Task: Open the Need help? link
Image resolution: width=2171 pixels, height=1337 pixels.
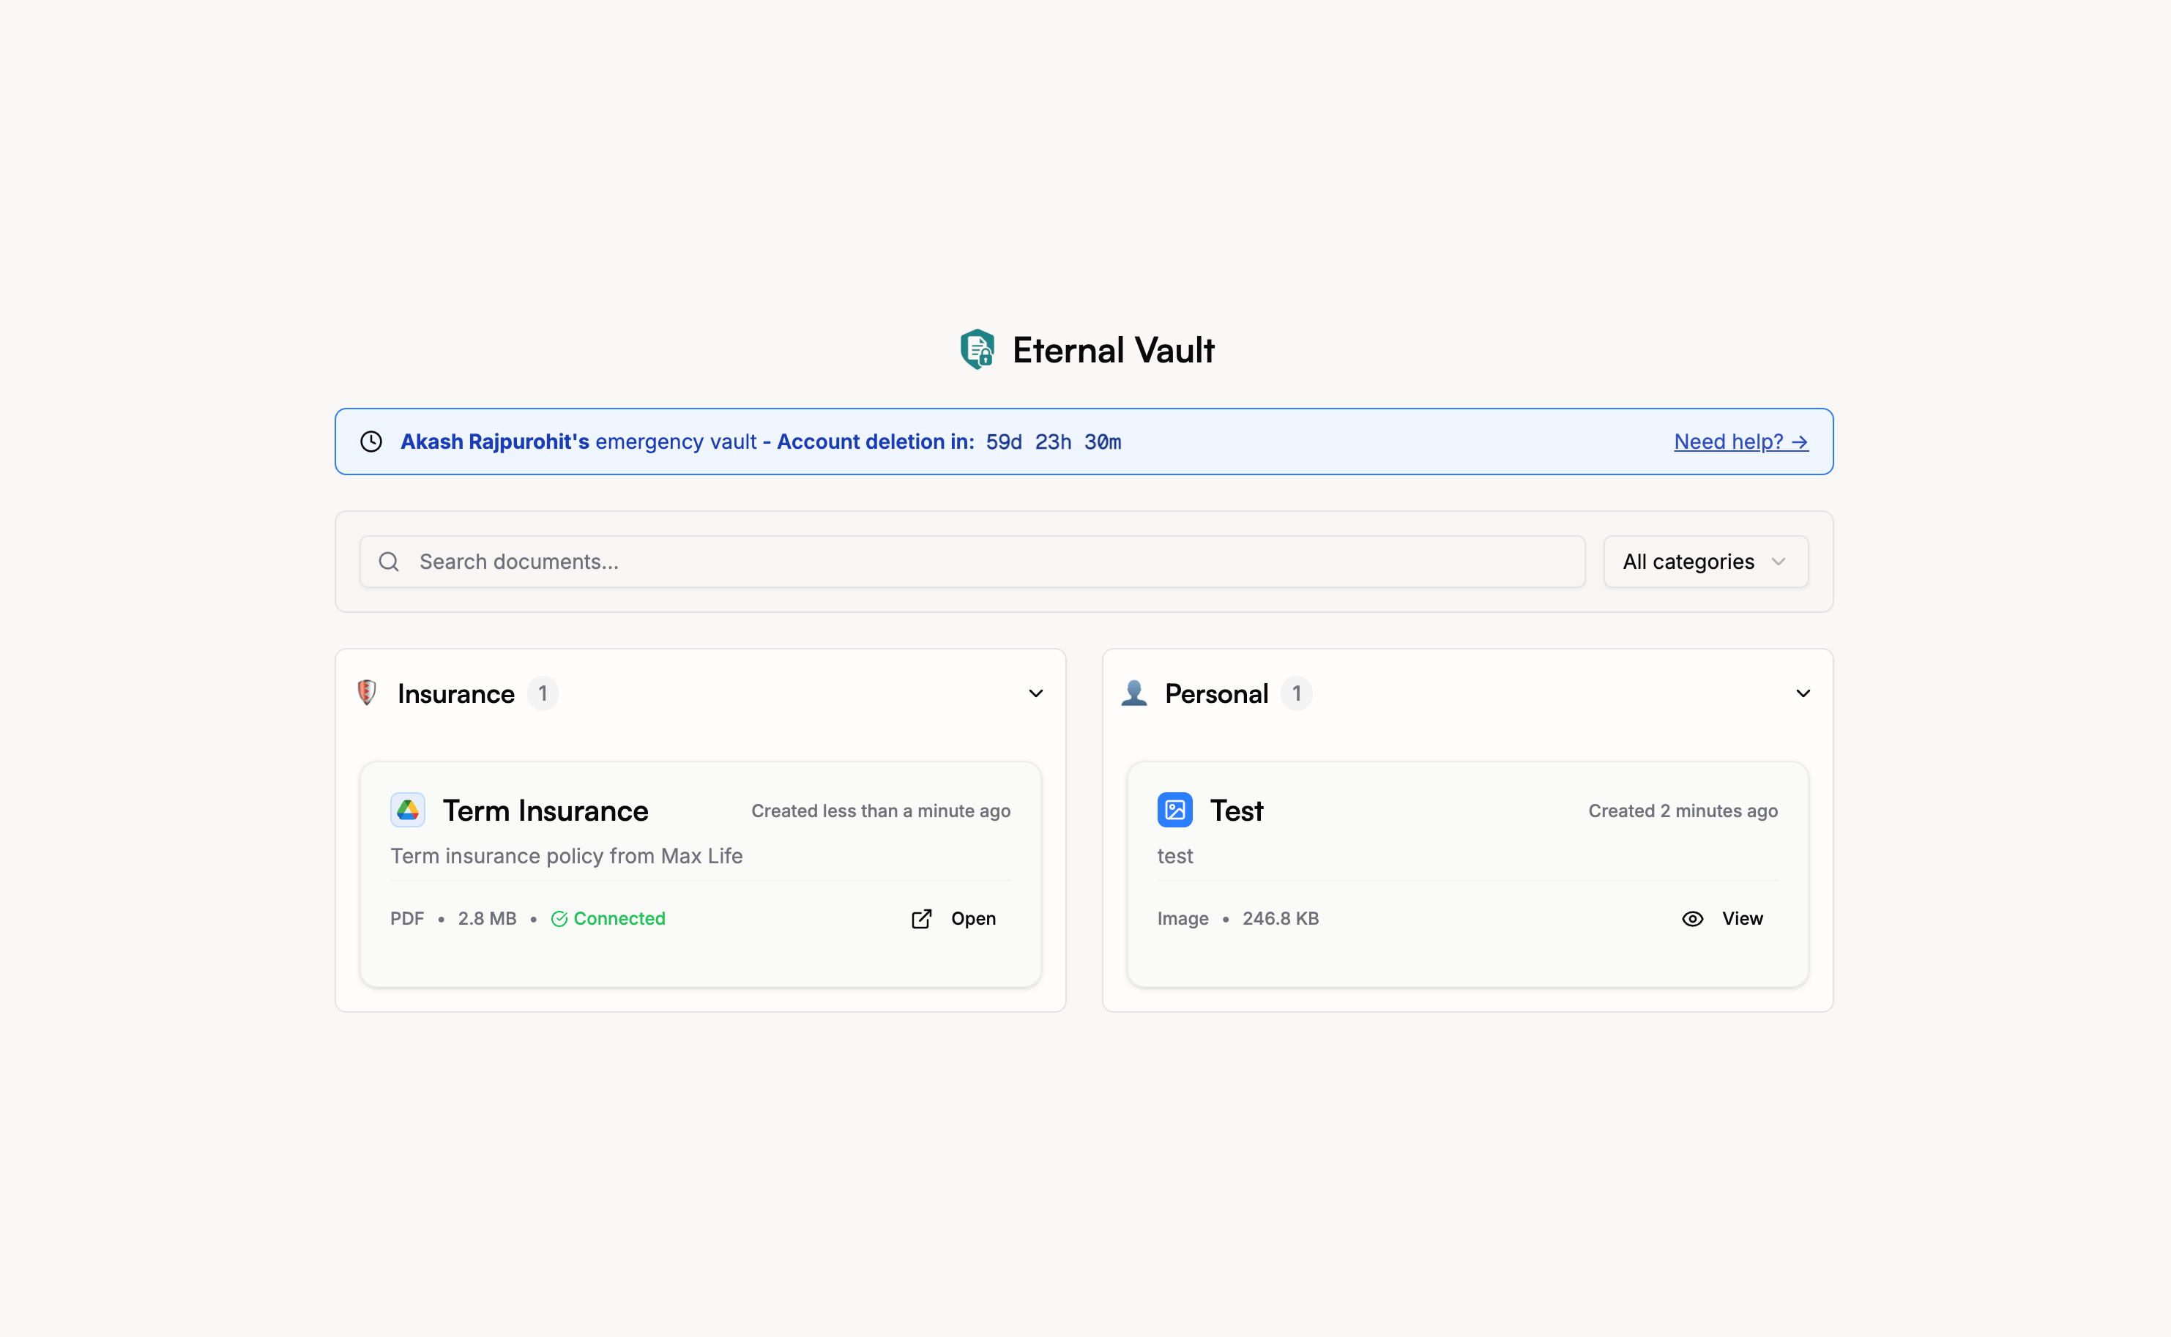Action: (x=1740, y=442)
